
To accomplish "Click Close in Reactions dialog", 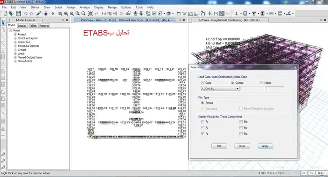I will tap(242, 146).
